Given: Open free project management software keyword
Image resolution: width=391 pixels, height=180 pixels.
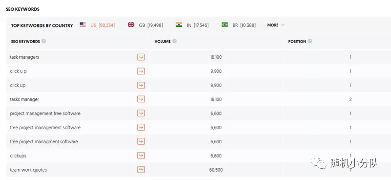Looking at the screenshot, I should click(45, 128).
